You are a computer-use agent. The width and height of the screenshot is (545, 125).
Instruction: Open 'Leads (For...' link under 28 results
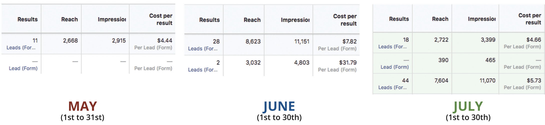pyautogui.click(x=203, y=48)
